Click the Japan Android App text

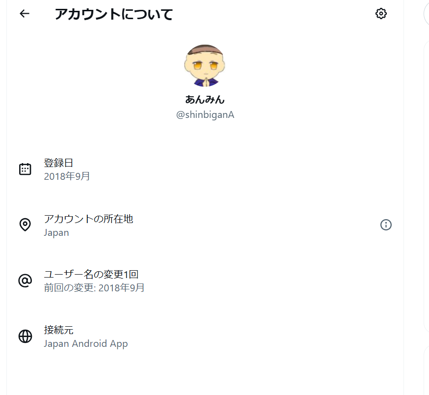(x=86, y=343)
